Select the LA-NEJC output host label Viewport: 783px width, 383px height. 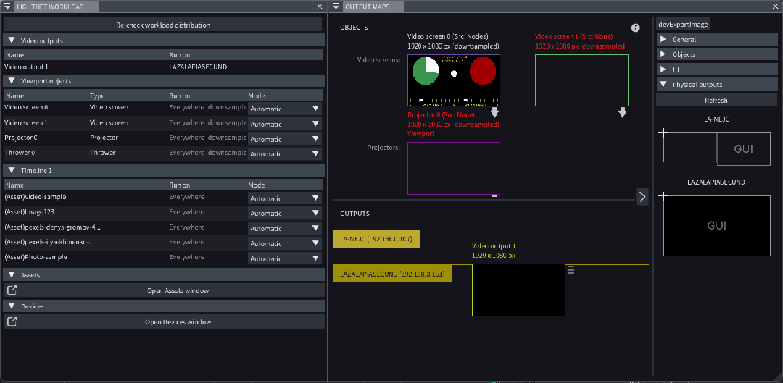click(376, 239)
